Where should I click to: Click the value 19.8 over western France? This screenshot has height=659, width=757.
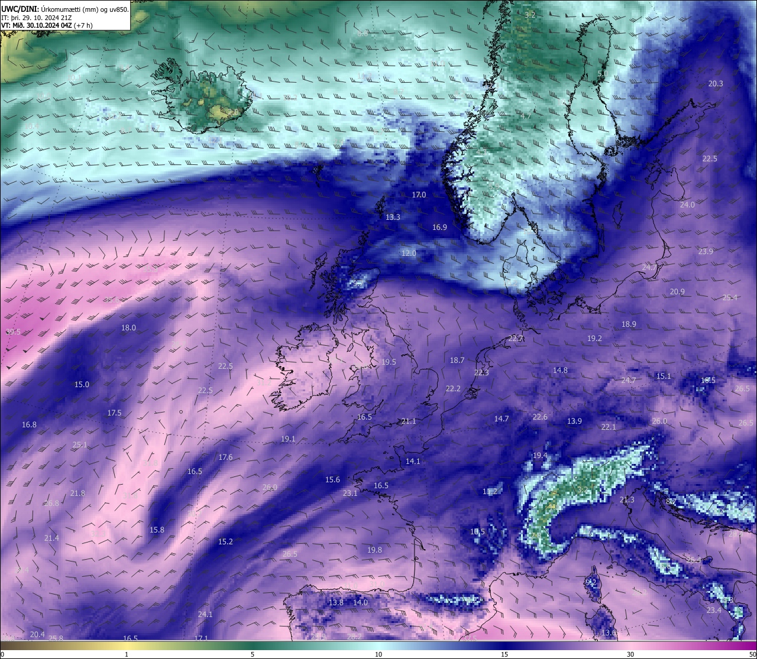(x=374, y=550)
